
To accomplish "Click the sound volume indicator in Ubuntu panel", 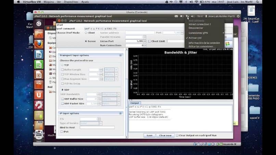I will click(x=193, y=16).
